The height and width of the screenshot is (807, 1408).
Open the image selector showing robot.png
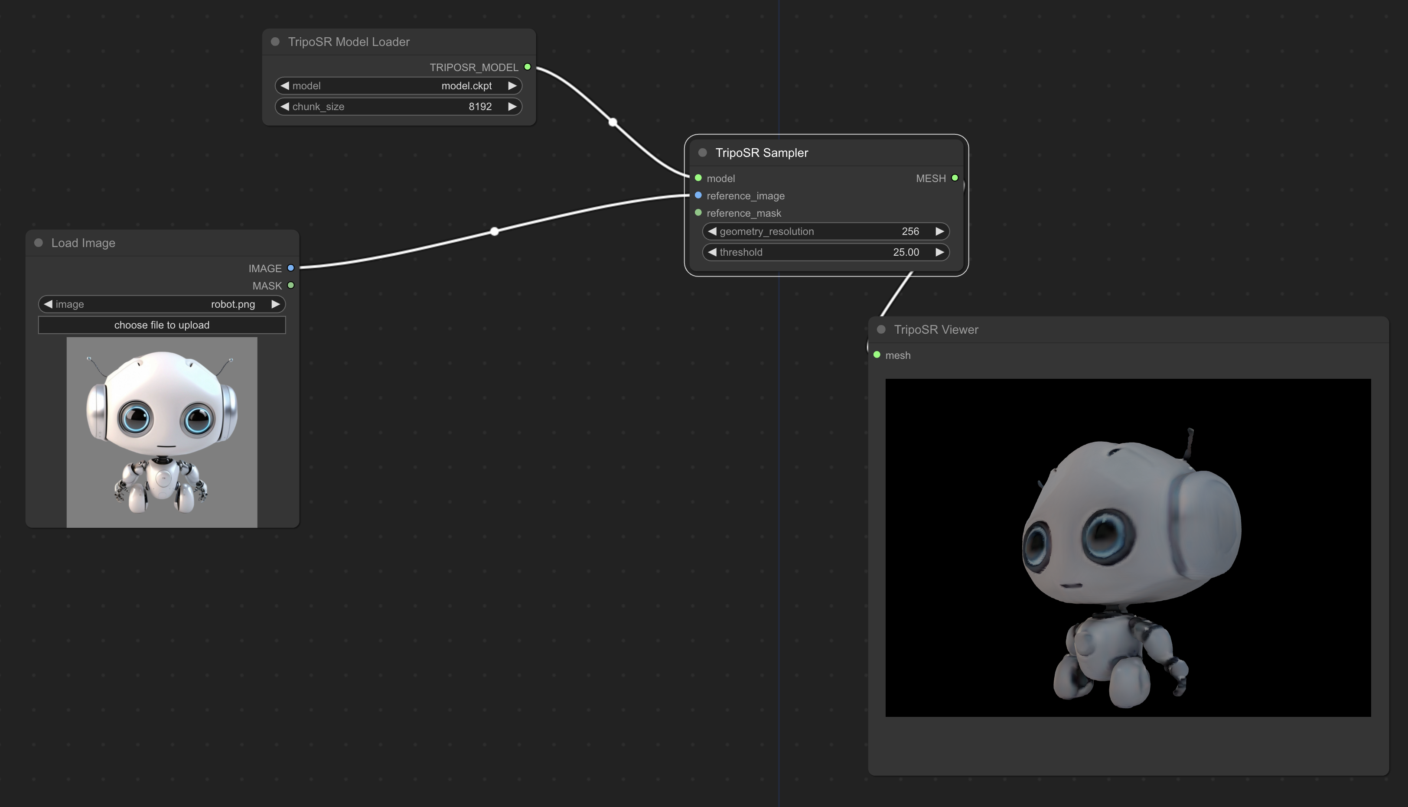pos(162,303)
